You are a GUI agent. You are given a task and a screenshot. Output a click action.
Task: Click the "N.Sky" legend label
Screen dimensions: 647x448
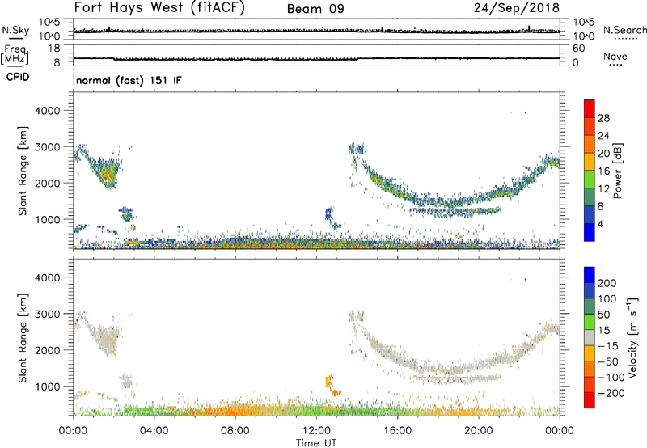15,30
